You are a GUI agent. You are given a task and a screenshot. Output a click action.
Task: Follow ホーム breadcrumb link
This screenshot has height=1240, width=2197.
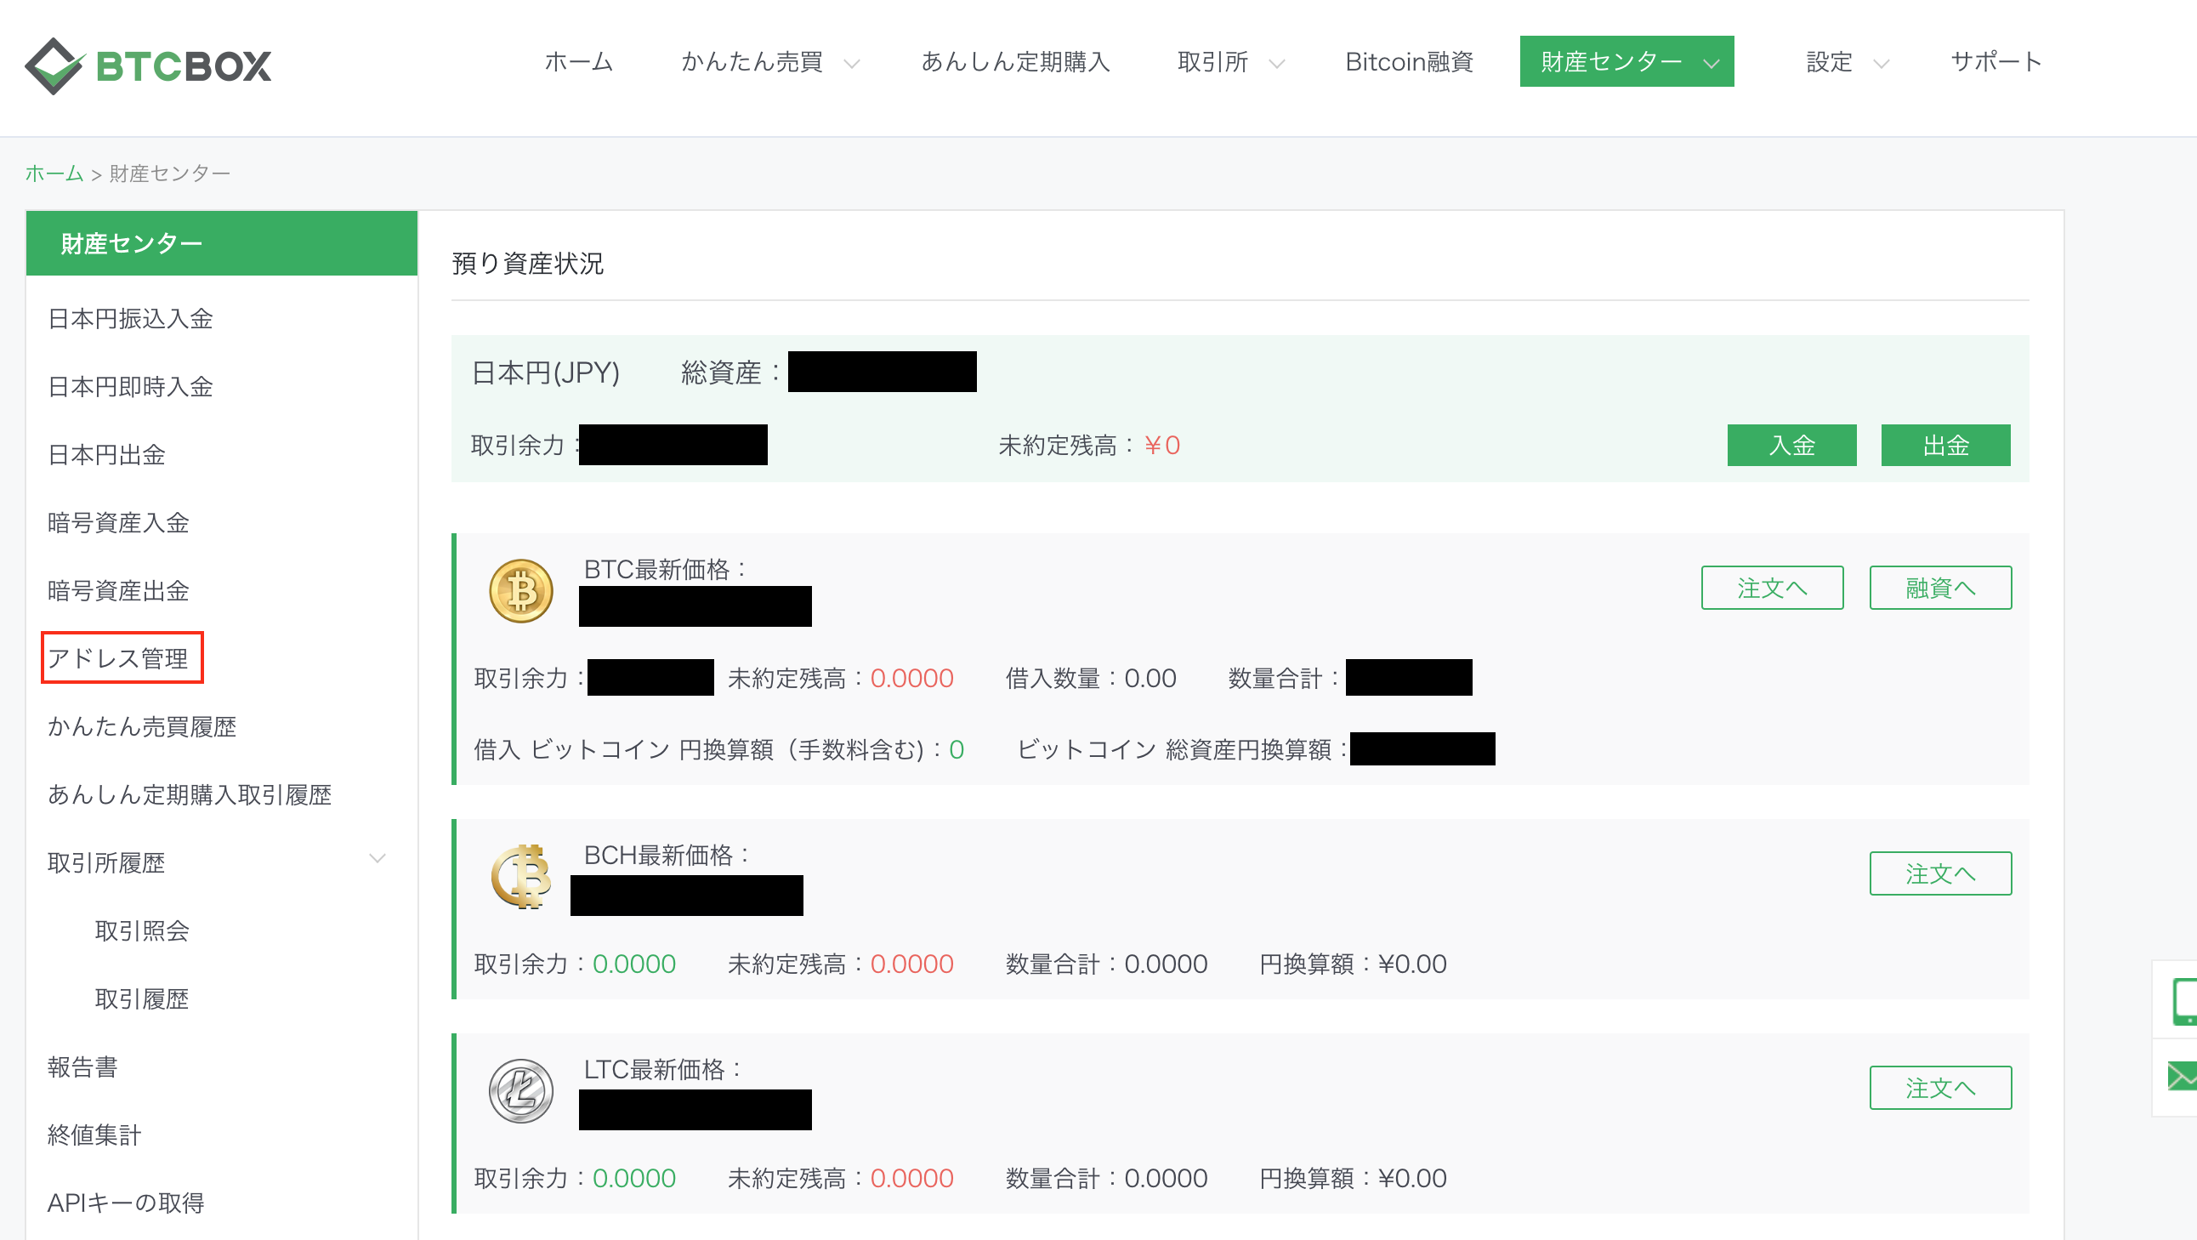[x=54, y=174]
